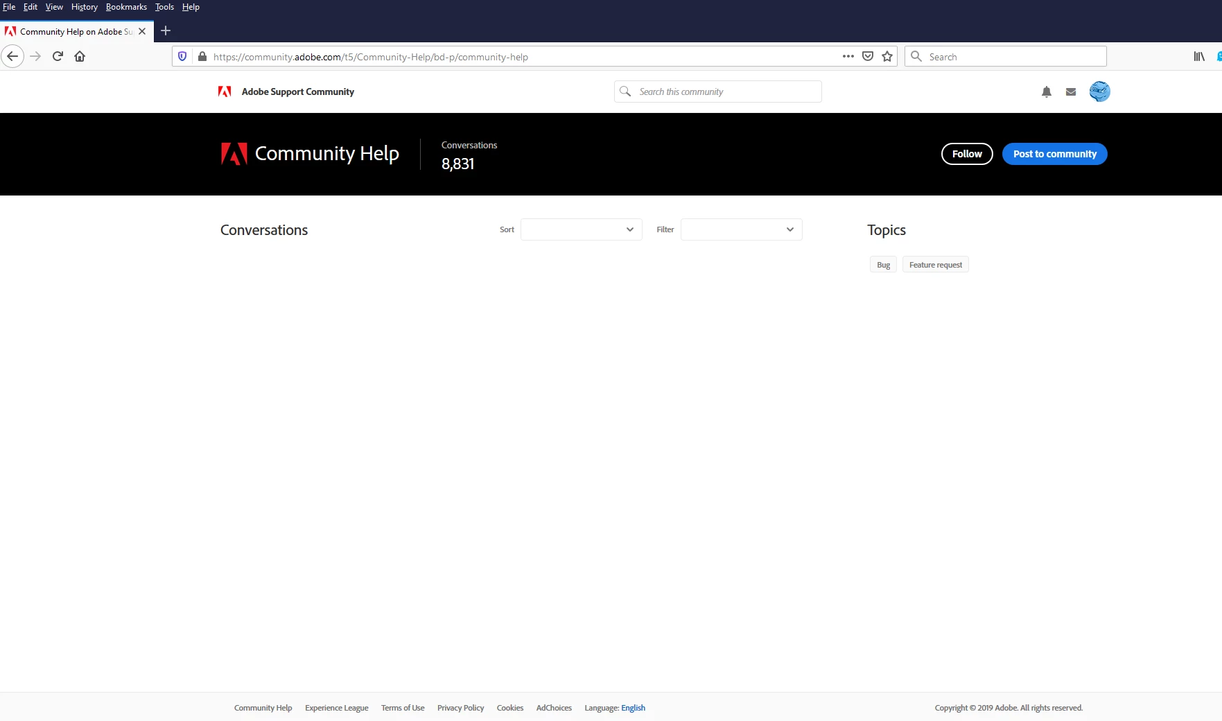Click the Conversations section heading

click(264, 230)
